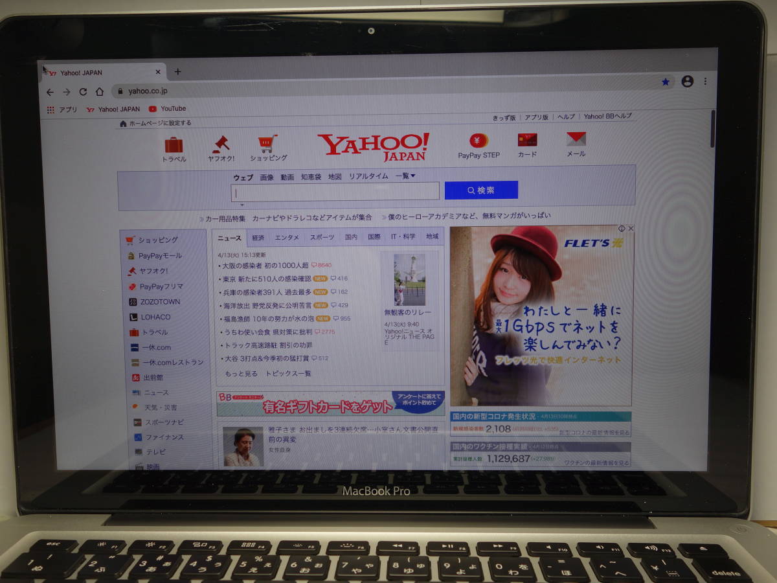The height and width of the screenshot is (583, 777).
Task: Open the 無観客のリレー news thumbnail
Action: [x=409, y=280]
